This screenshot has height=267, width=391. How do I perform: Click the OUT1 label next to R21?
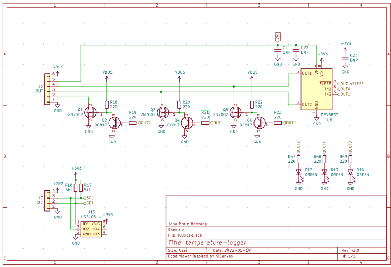(x=217, y=123)
